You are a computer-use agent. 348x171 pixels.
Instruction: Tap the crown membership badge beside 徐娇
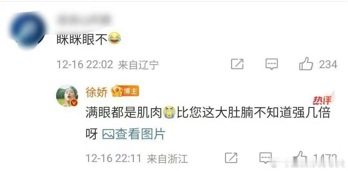[116, 91]
